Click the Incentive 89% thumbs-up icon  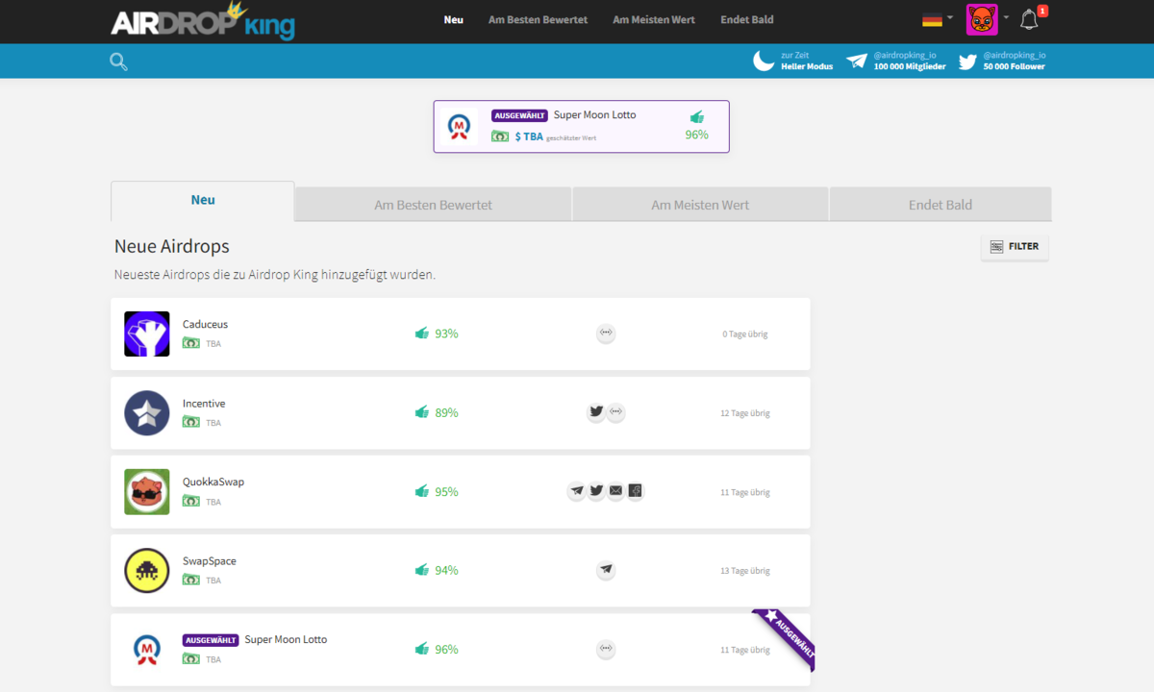pyautogui.click(x=421, y=412)
